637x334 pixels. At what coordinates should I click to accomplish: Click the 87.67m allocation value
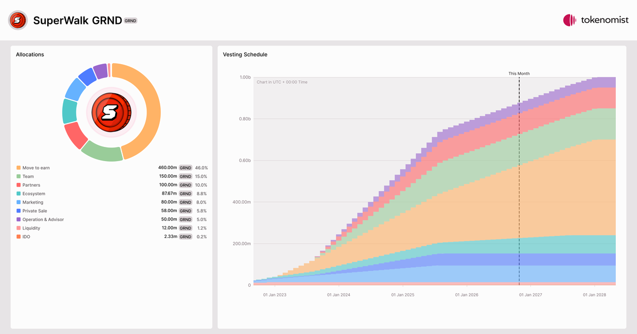click(169, 194)
